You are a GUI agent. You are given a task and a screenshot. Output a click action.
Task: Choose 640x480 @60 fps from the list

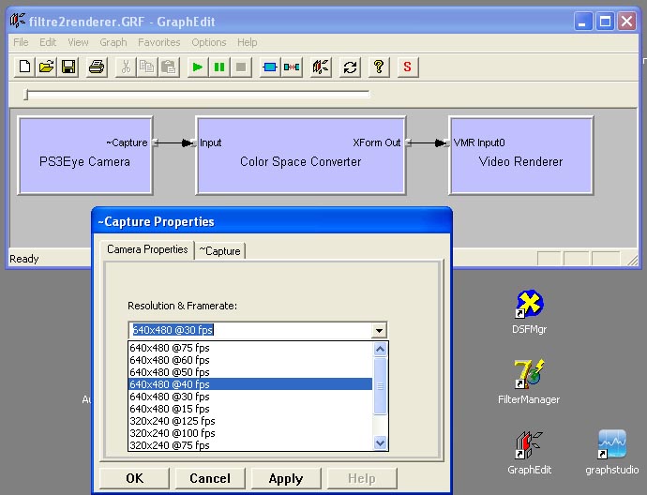pos(250,360)
